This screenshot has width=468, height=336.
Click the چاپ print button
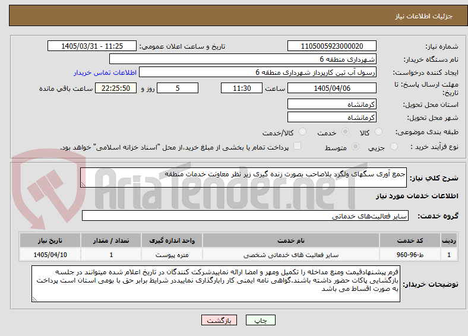pos(261,320)
